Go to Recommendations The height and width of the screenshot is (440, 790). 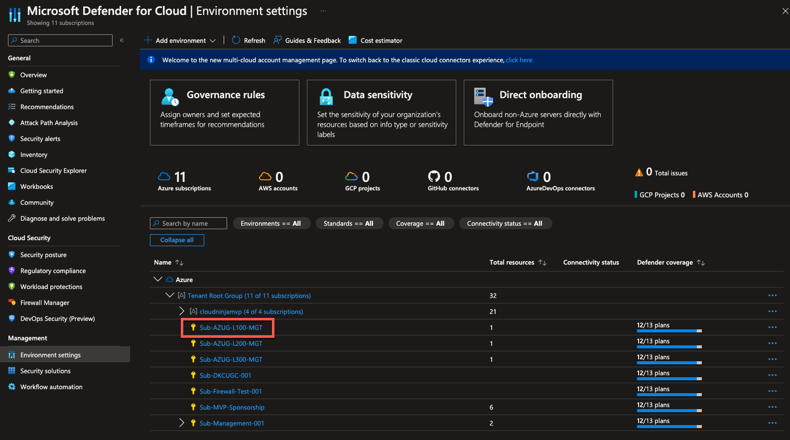47,107
